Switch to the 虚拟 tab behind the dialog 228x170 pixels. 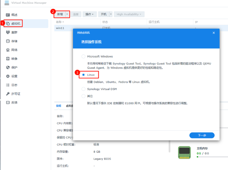coord(70,106)
